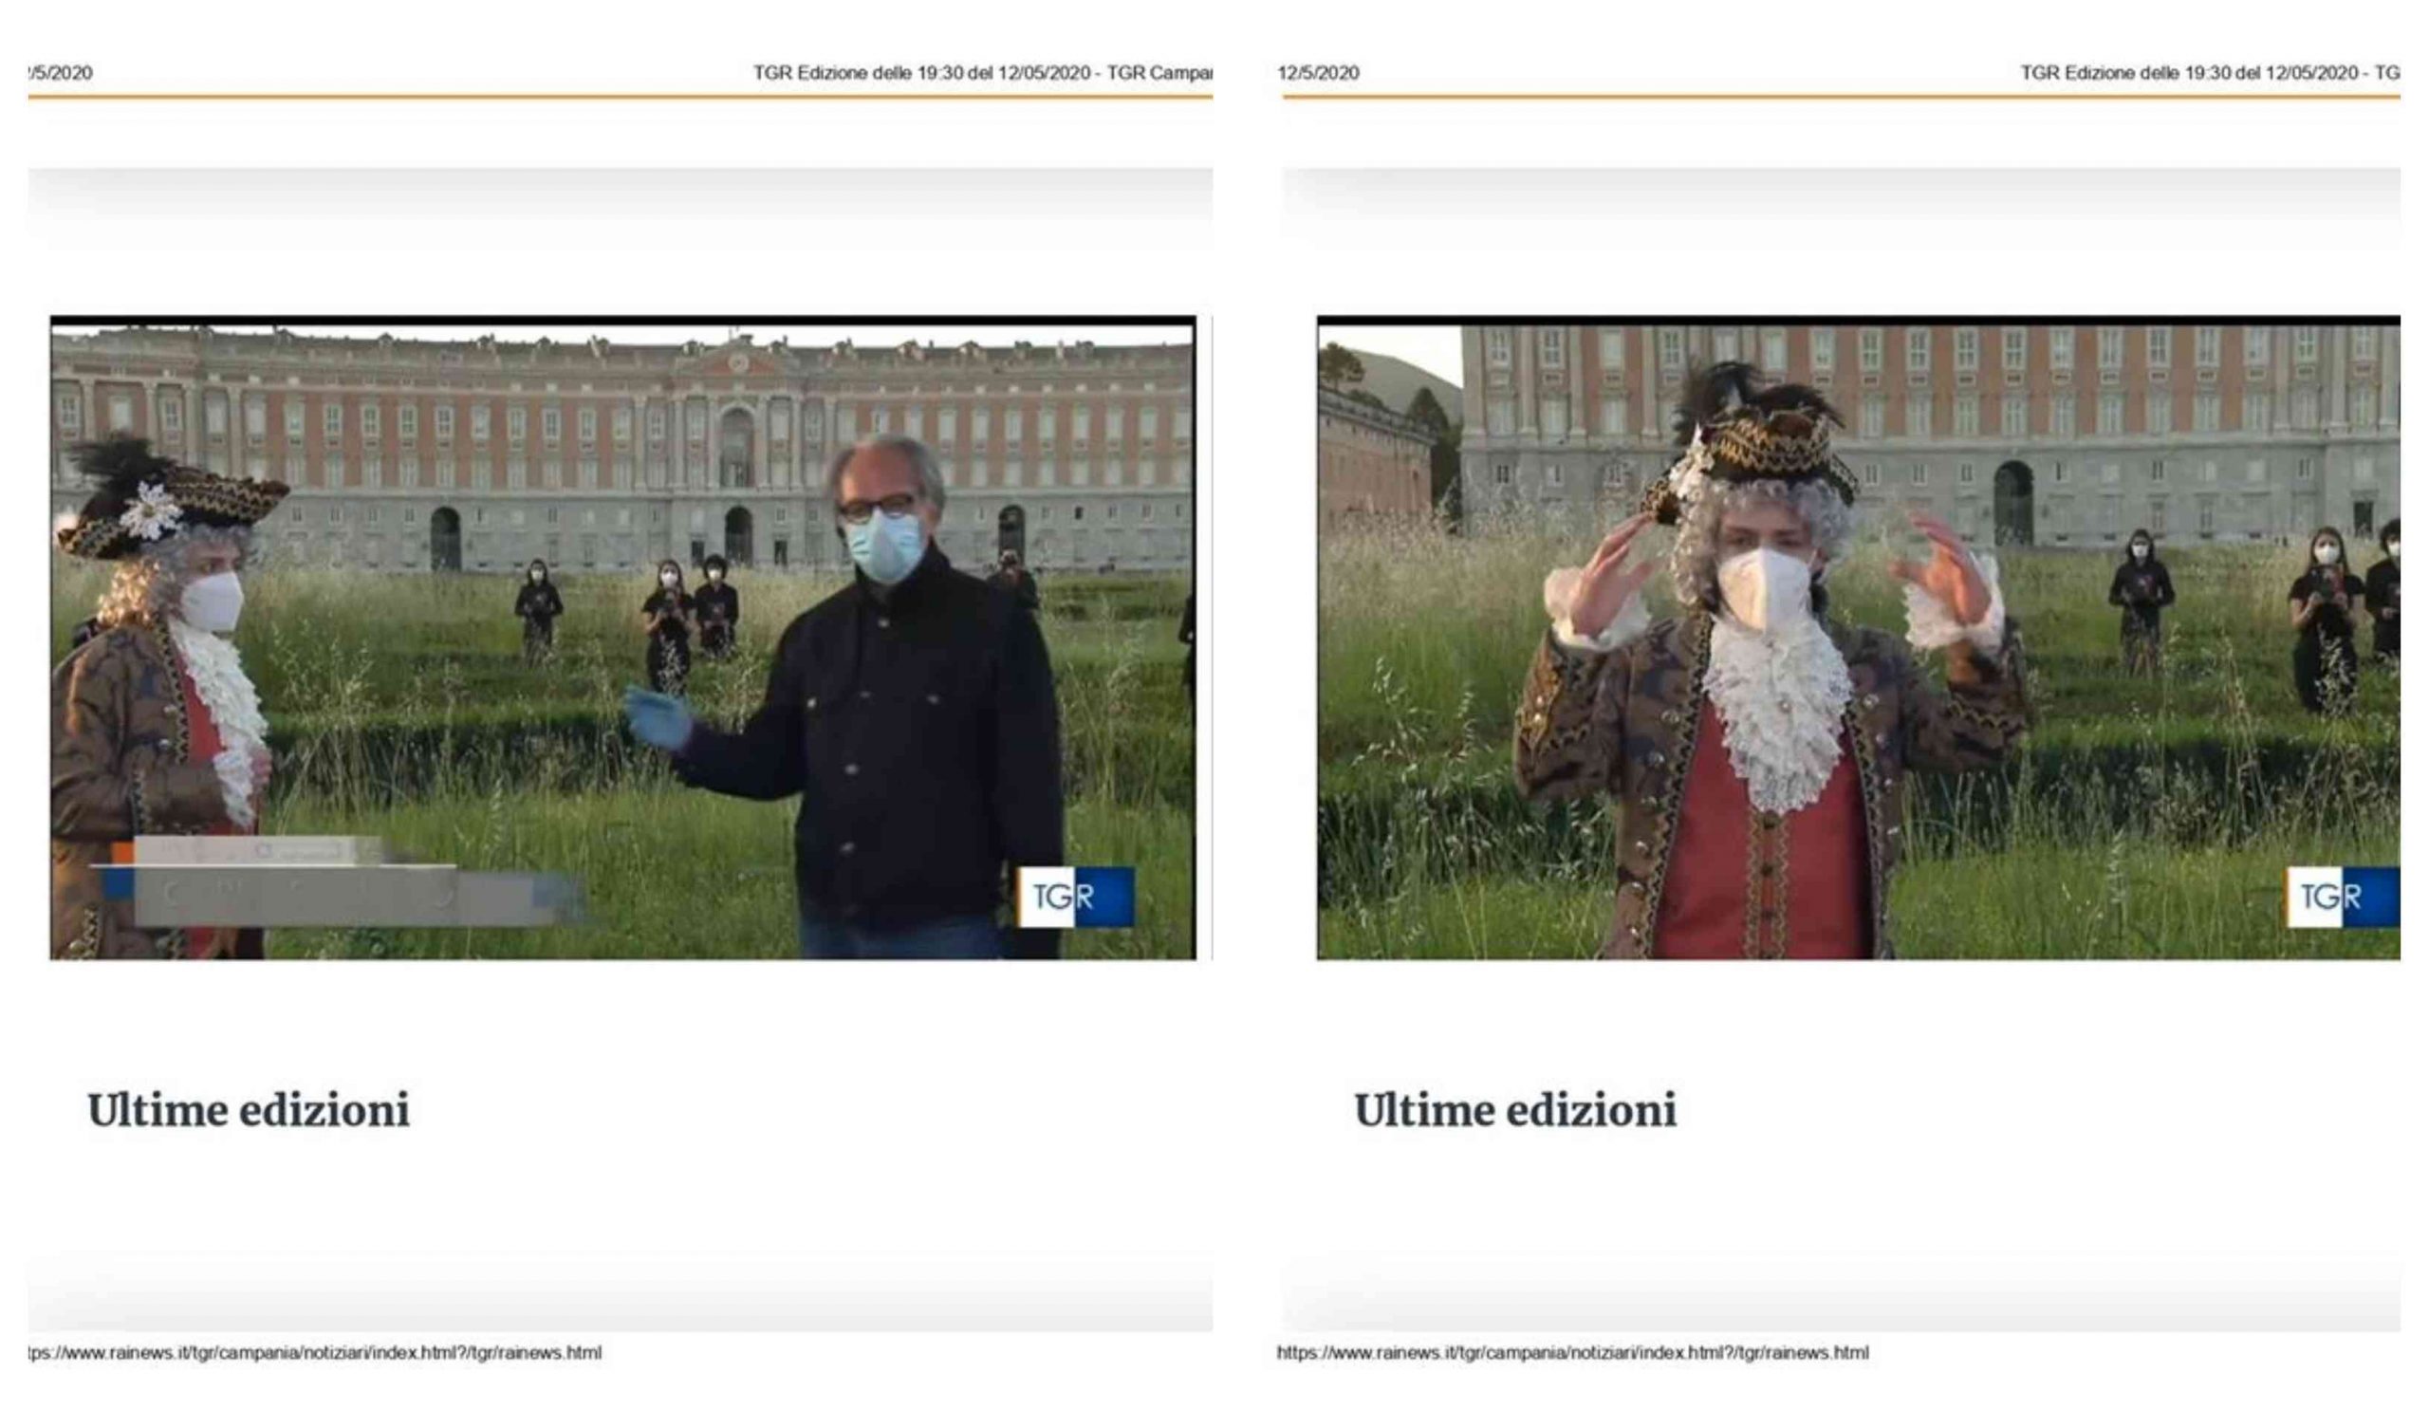Click the rainews.it URL at left page bottom

pyautogui.click(x=314, y=1352)
